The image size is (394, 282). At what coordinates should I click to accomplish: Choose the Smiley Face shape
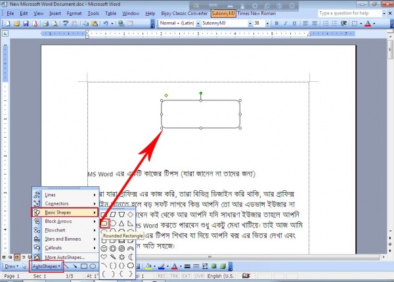tap(104, 249)
